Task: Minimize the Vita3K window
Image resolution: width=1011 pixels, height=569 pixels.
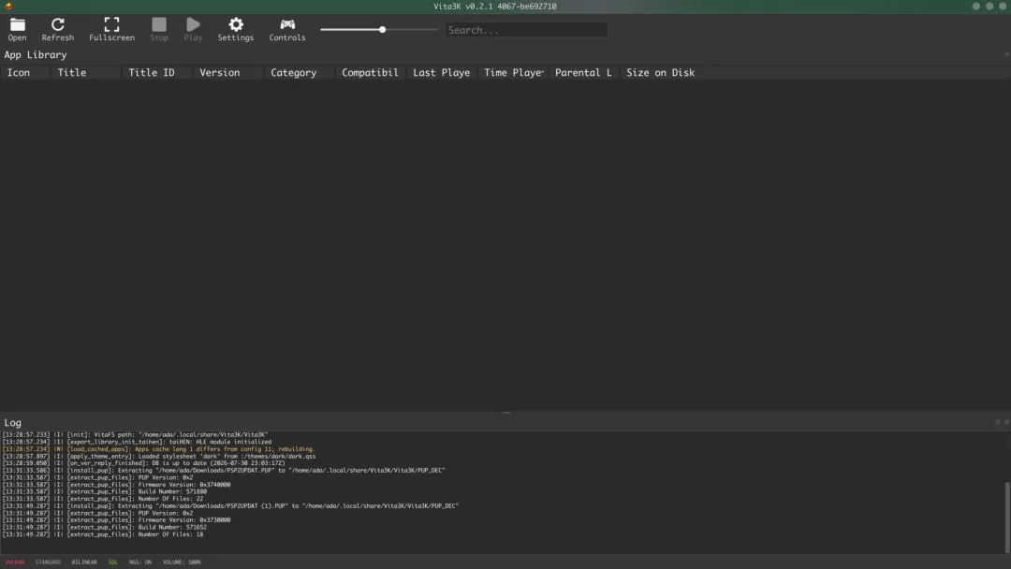Action: coord(976,6)
